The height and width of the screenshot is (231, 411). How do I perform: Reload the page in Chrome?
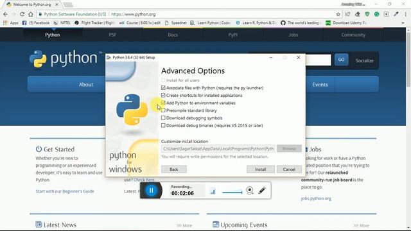pyautogui.click(x=22, y=14)
